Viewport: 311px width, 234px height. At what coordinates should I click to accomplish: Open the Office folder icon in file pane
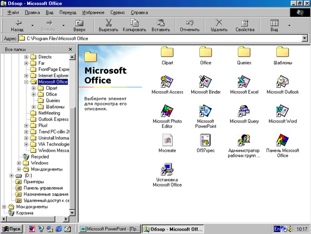tap(206, 52)
